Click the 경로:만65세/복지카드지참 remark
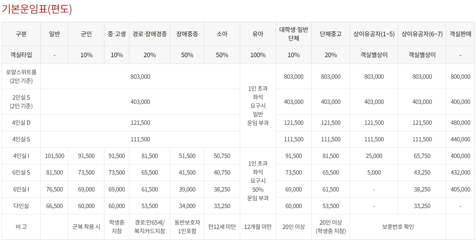This screenshot has height=240, width=476. [x=150, y=227]
